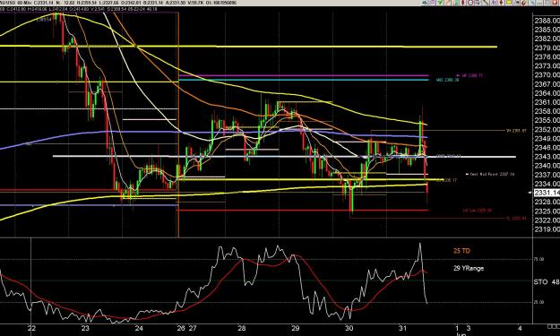Click the yellow toolbar icon at top right
Screen dimensions: 560x336
(509, 3)
